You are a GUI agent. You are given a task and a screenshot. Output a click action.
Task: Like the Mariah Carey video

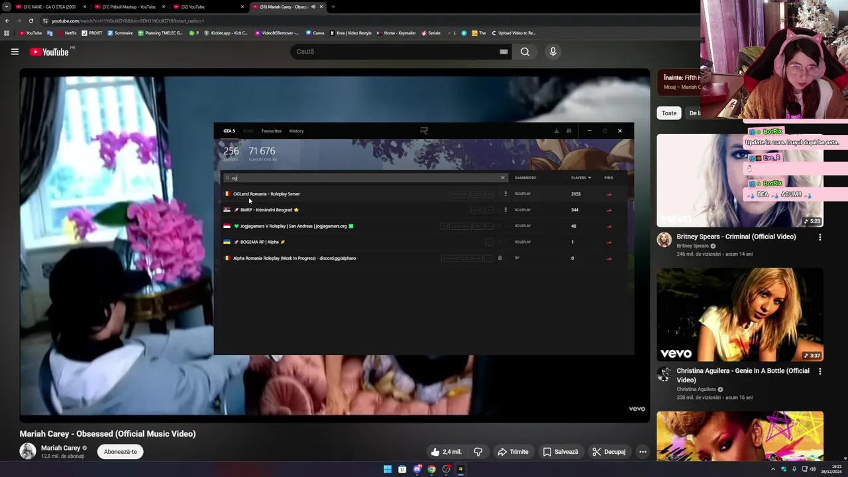446,452
